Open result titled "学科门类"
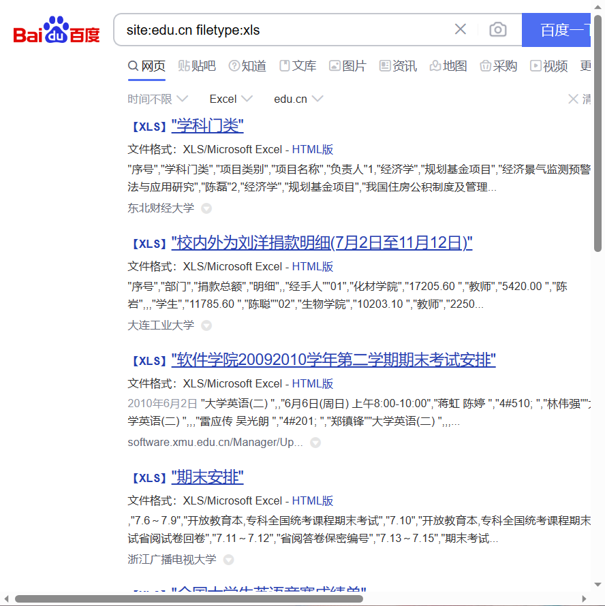The width and height of the screenshot is (605, 606). point(207,126)
